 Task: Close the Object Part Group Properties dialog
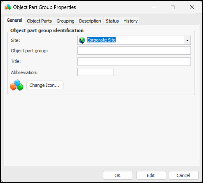click(x=192, y=7)
